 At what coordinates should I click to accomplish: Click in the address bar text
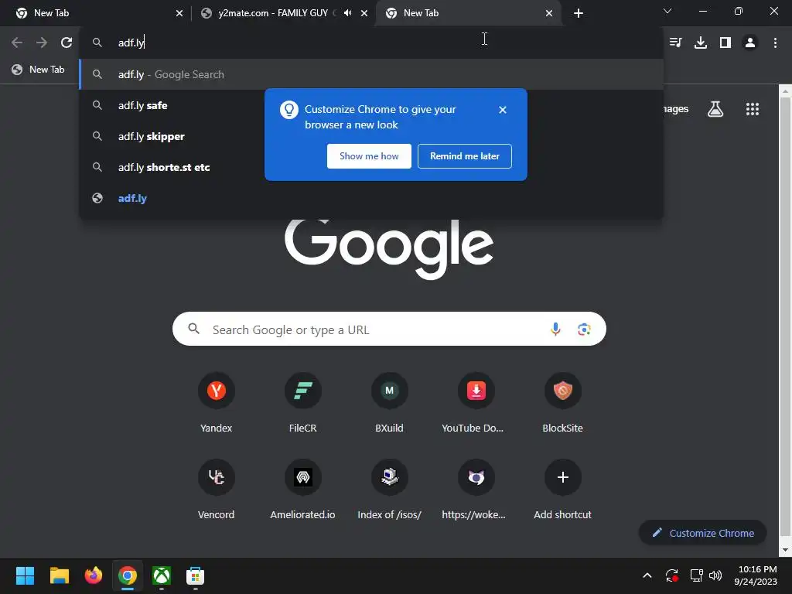(131, 43)
